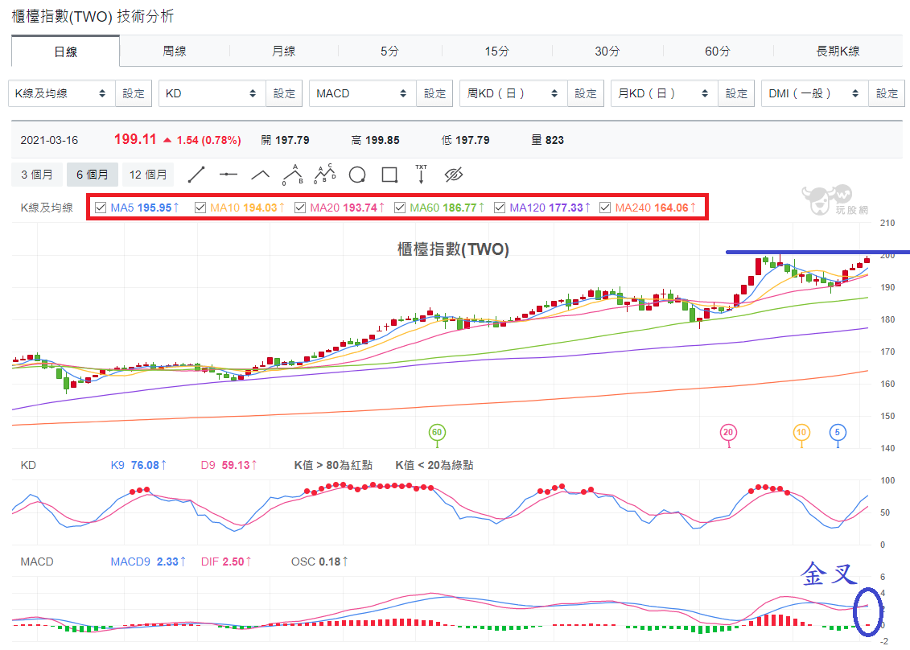Open the MACD indicator dropdown
The height and width of the screenshot is (650, 910).
coord(363,93)
